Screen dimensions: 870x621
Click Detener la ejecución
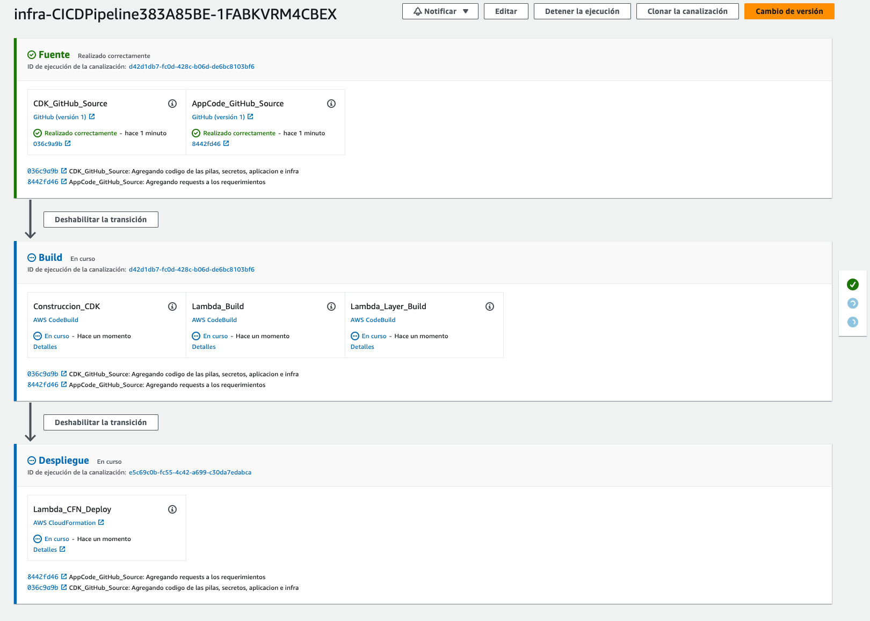(582, 10)
